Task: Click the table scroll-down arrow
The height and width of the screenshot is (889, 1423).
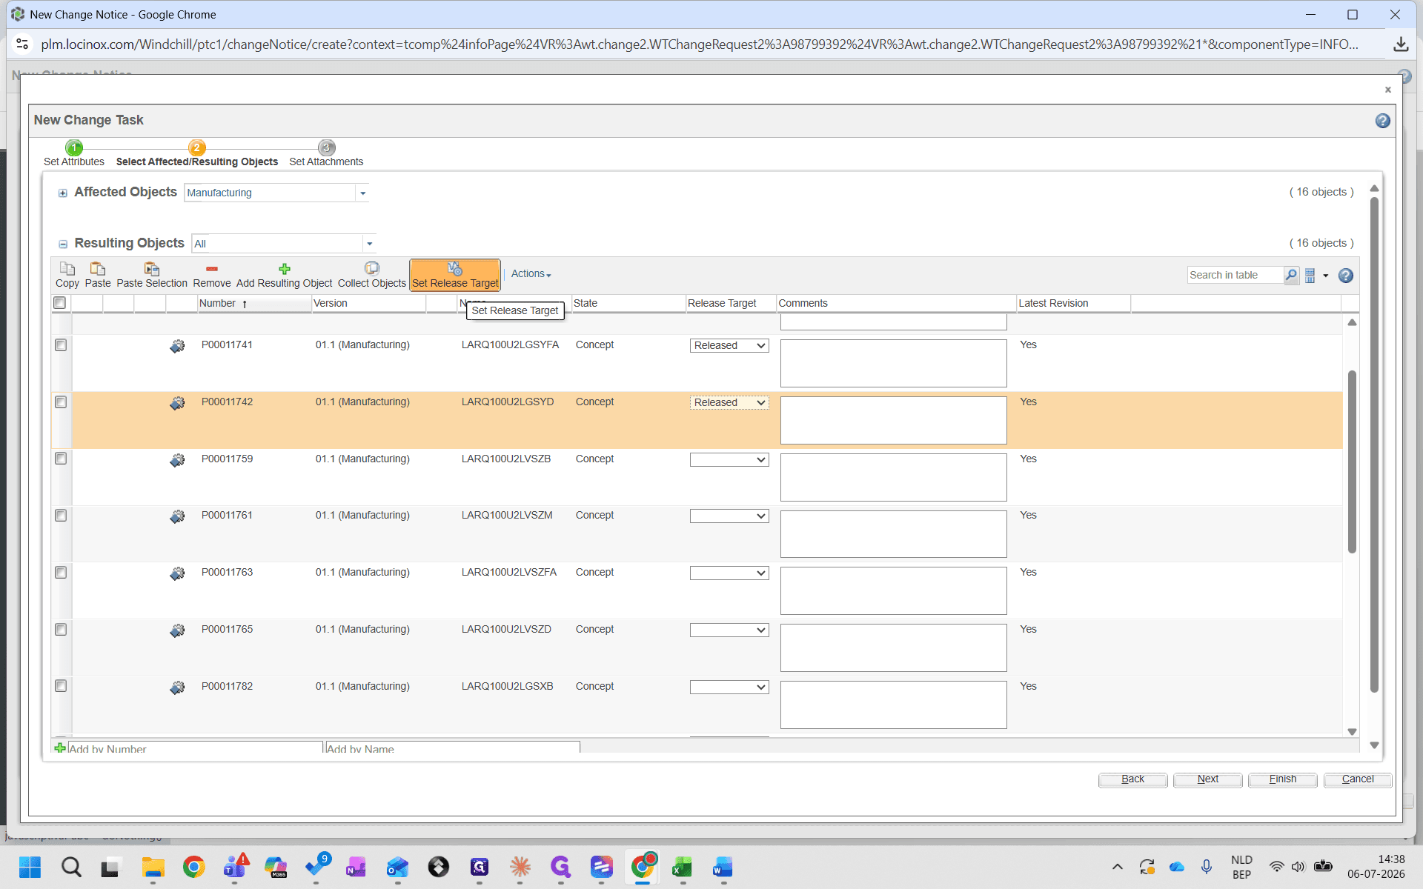Action: point(1352,731)
